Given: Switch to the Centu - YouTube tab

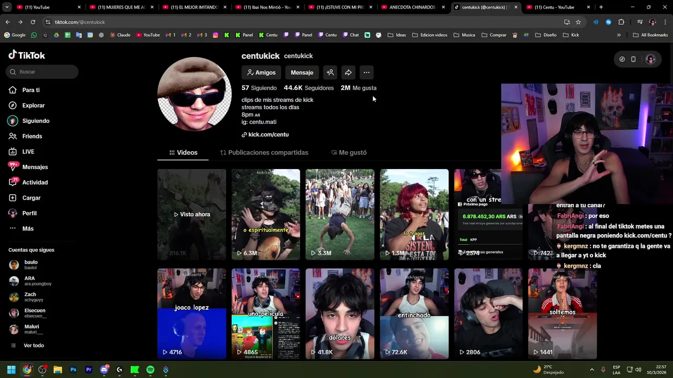Looking at the screenshot, I should pyautogui.click(x=558, y=7).
